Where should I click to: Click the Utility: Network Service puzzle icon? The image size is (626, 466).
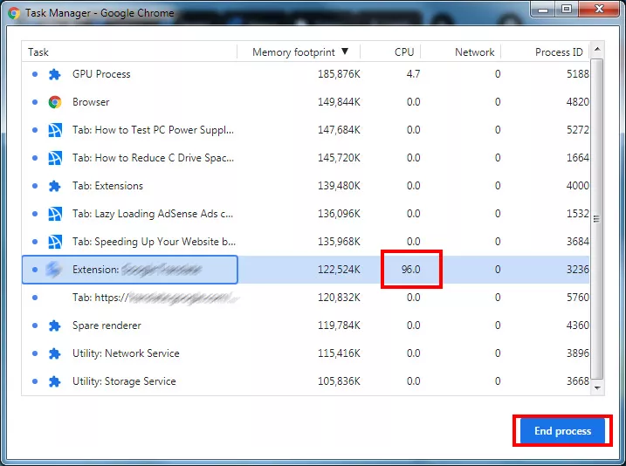(55, 353)
